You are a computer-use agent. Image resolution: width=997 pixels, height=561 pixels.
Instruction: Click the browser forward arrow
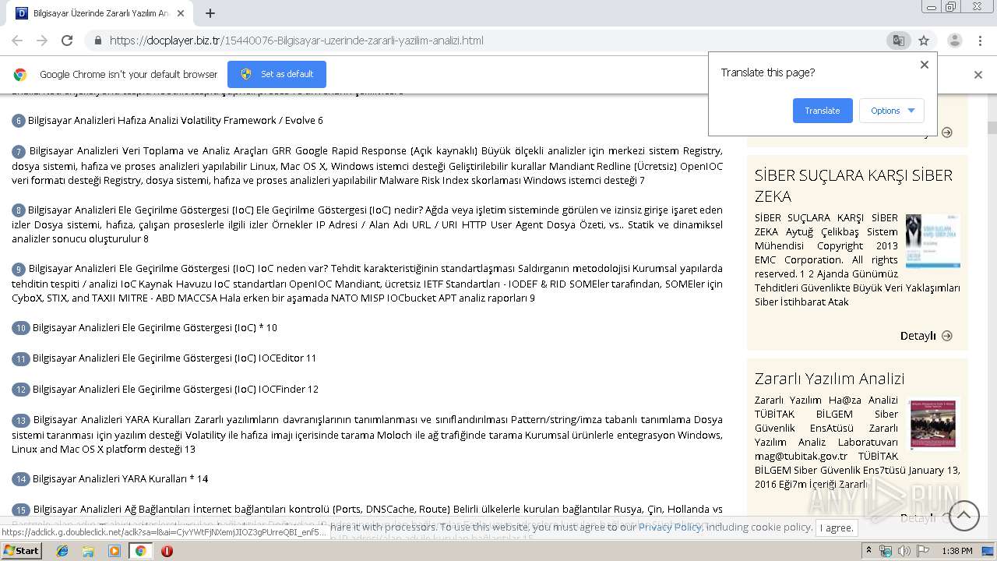coord(42,41)
